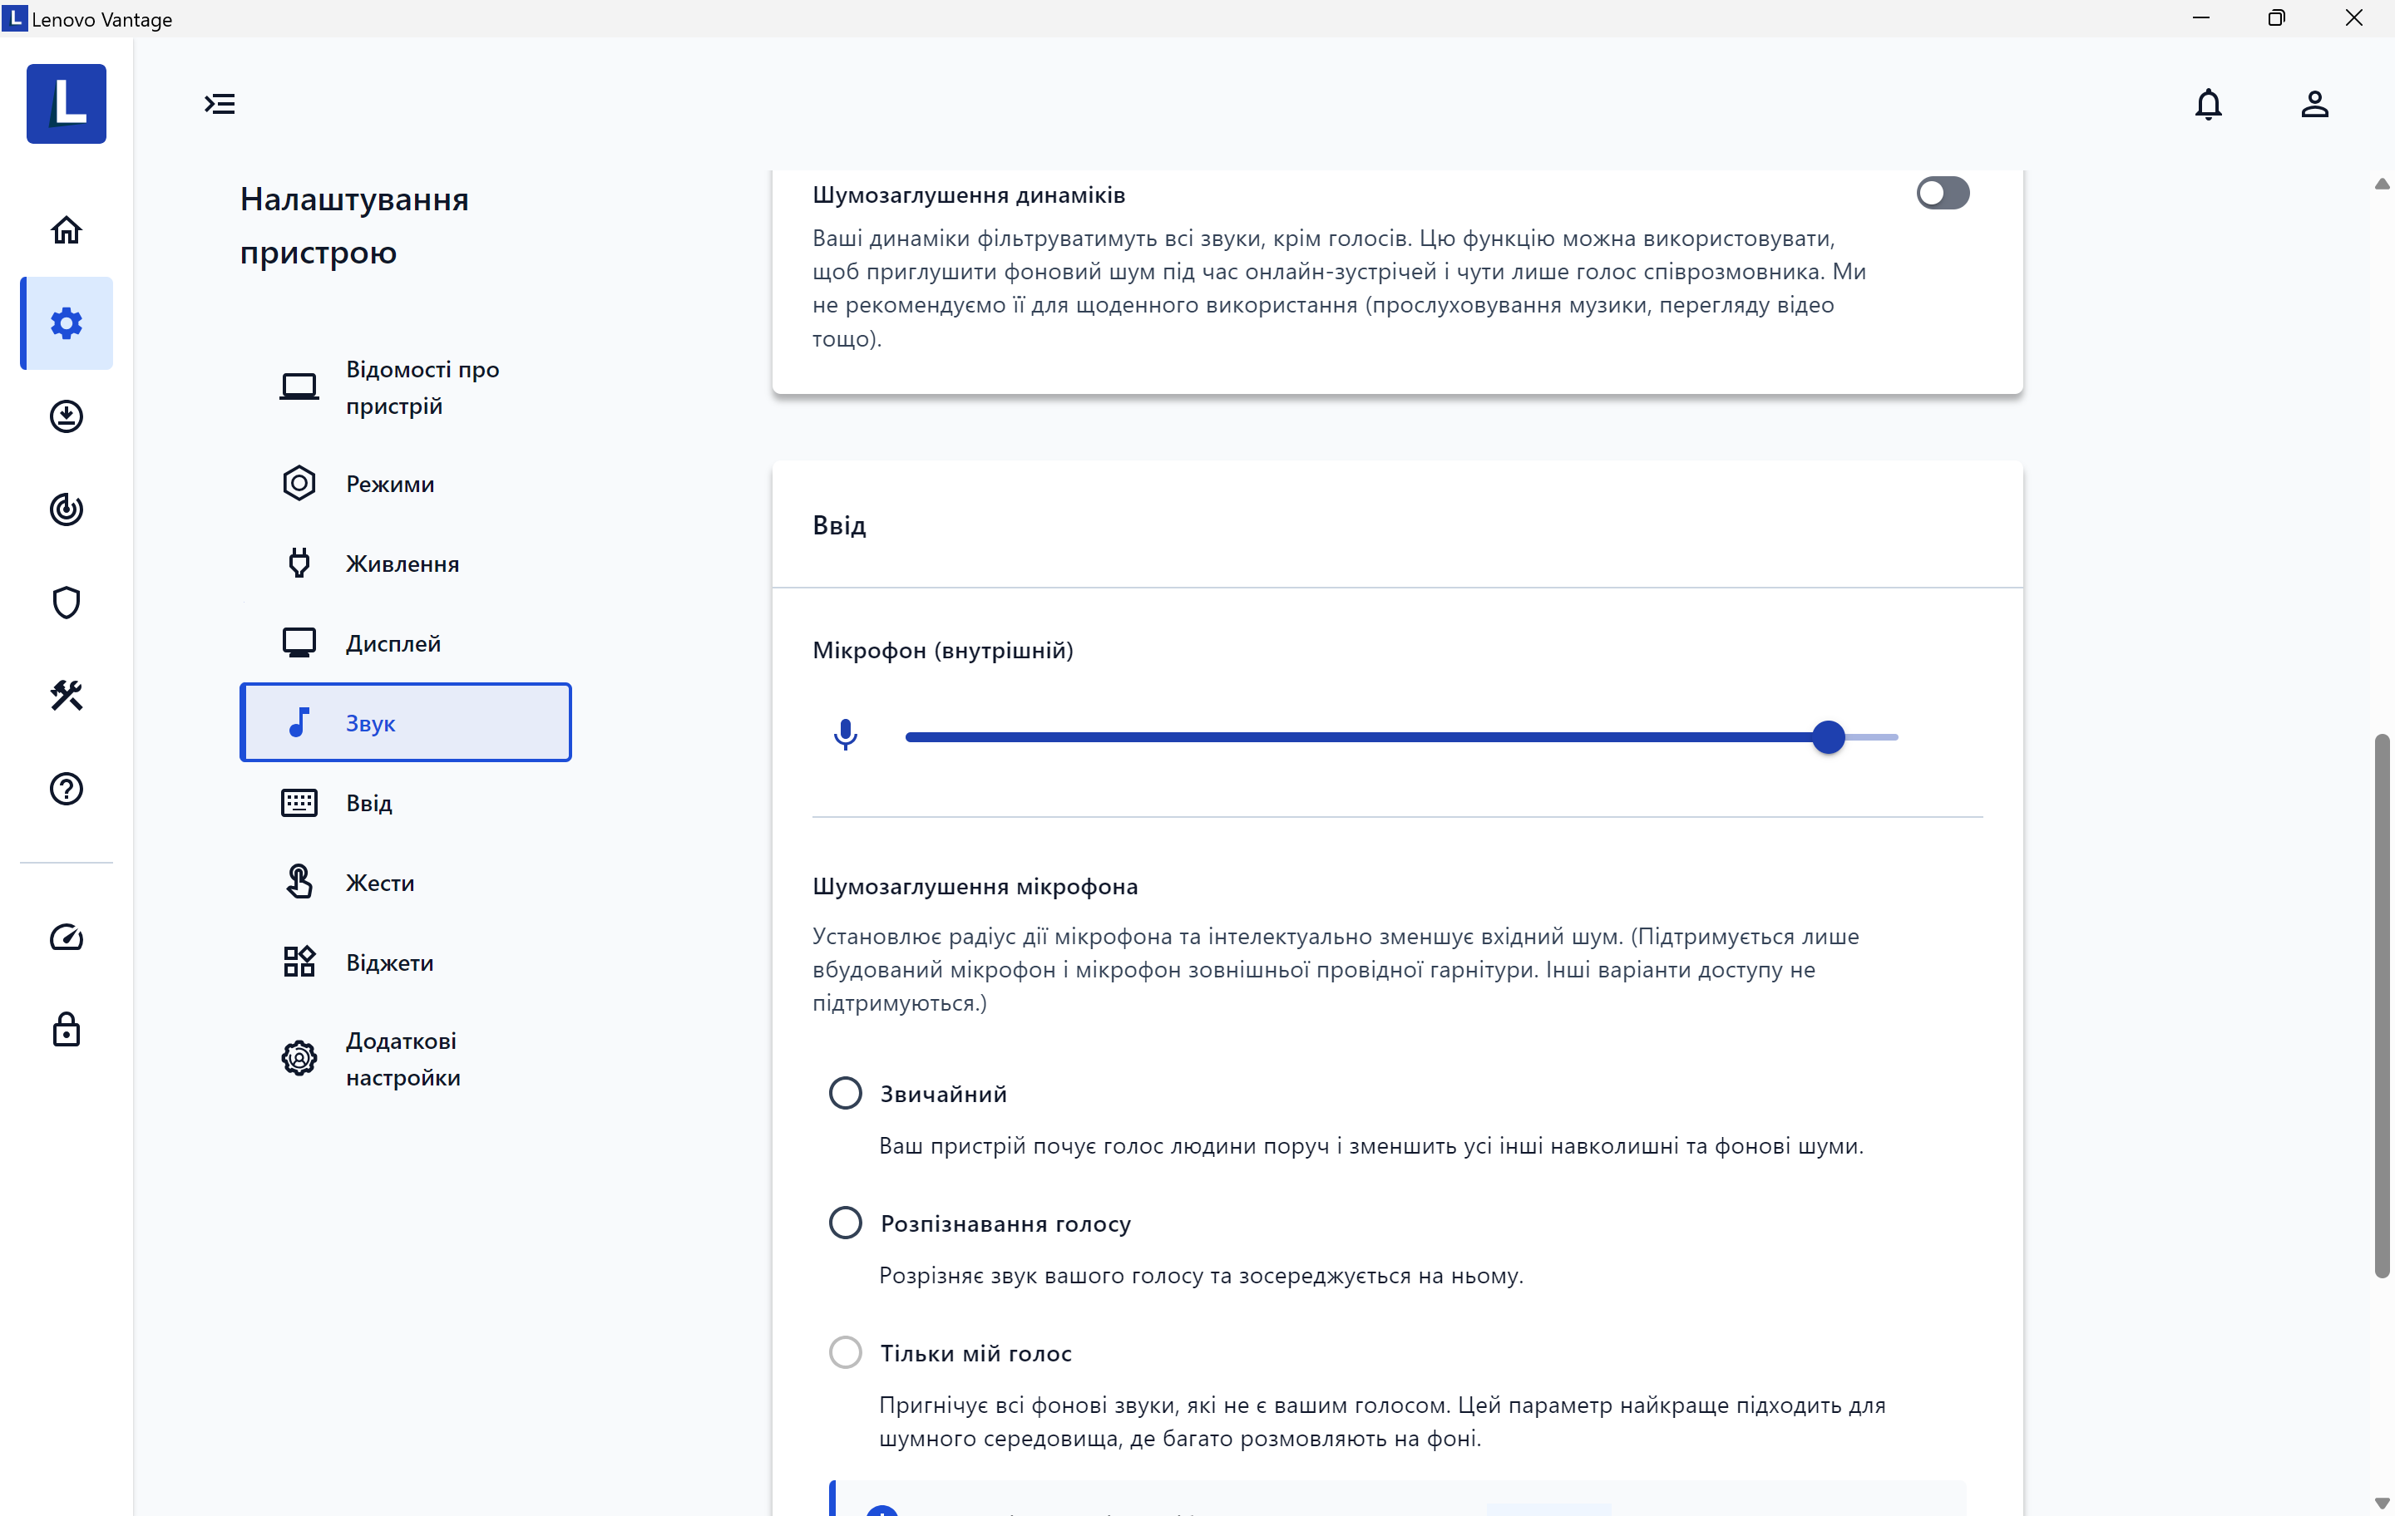This screenshot has width=2395, height=1516.
Task: Open Відомості про пристрій page
Action: (x=422, y=386)
